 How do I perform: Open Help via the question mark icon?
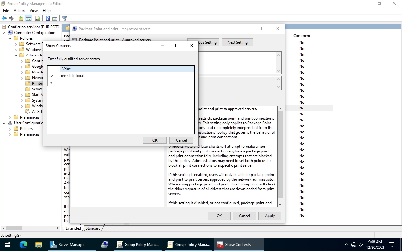click(47, 19)
